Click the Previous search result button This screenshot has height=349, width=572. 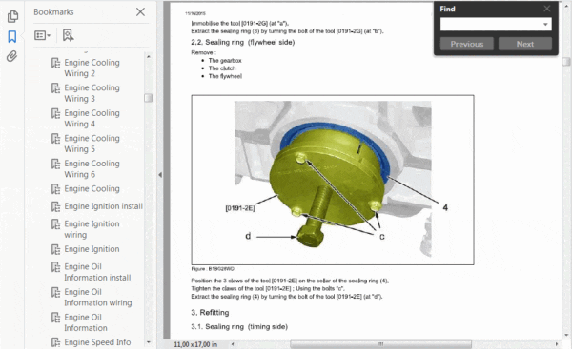pyautogui.click(x=466, y=44)
